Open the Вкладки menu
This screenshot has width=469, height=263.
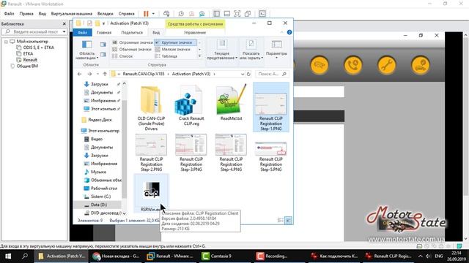pyautogui.click(x=106, y=14)
